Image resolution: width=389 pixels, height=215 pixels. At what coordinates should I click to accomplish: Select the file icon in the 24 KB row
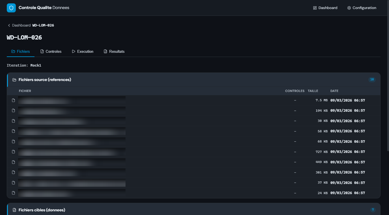[x=13, y=193]
